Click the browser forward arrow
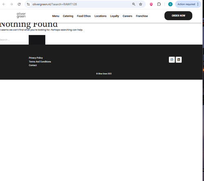The height and width of the screenshot is (181, 204). tap(11, 4)
